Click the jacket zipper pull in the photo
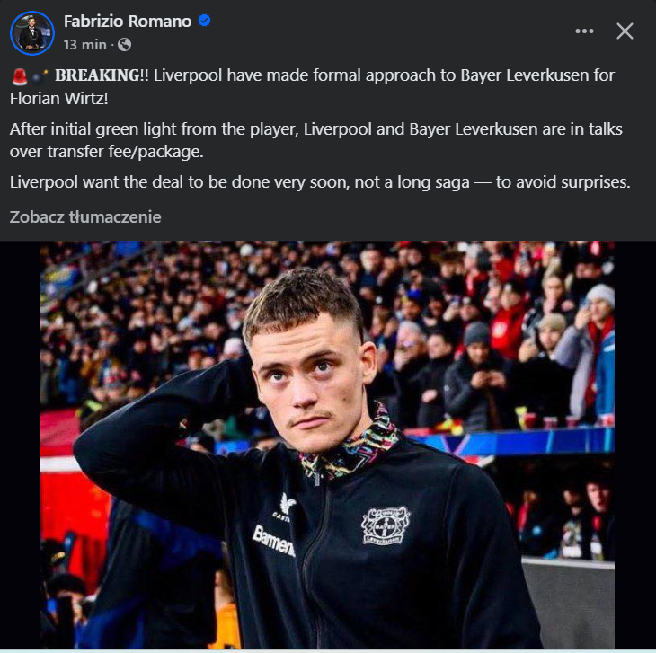Screen dimensions: 656x653 coord(317,479)
